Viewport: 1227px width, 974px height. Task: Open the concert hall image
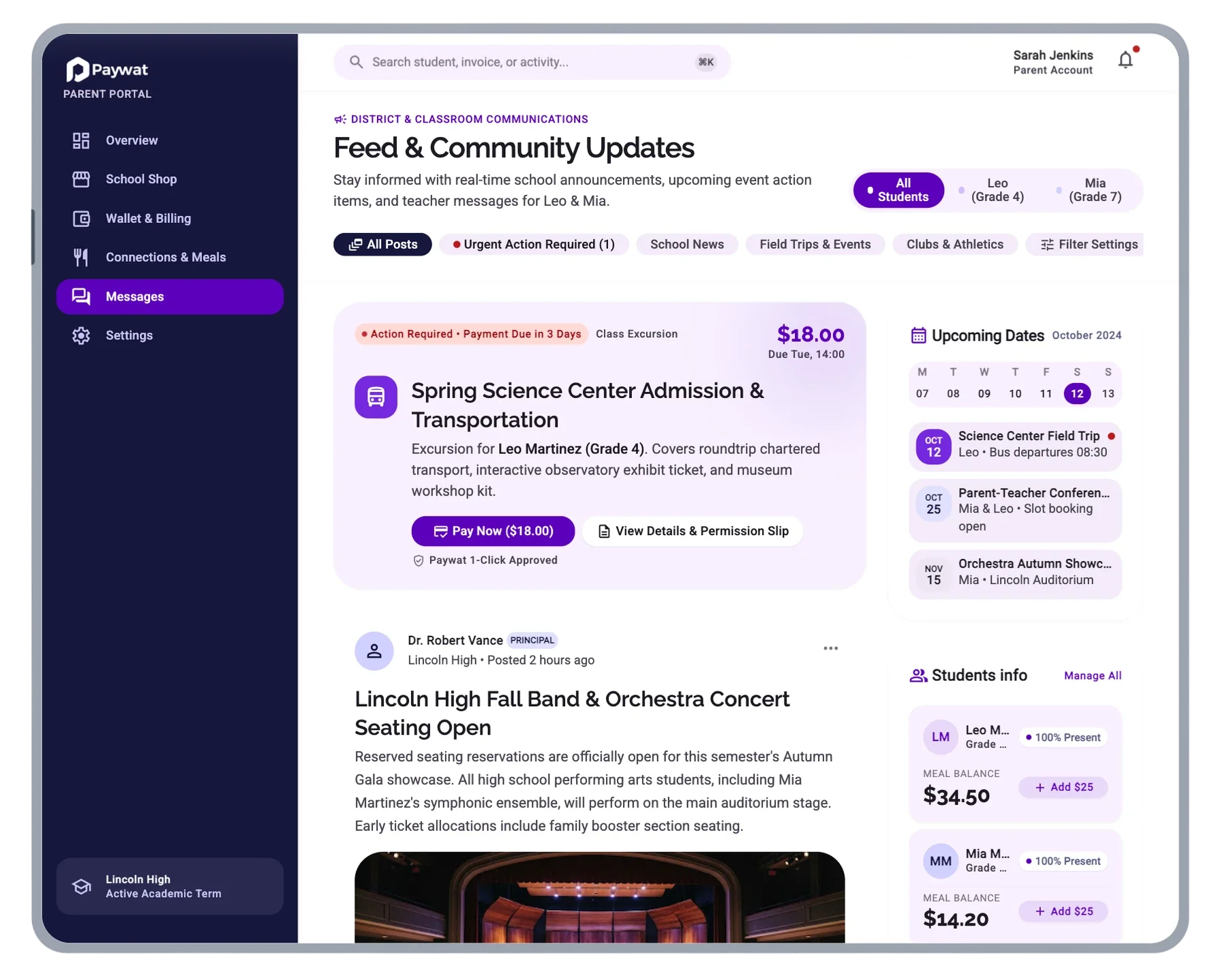[599, 897]
